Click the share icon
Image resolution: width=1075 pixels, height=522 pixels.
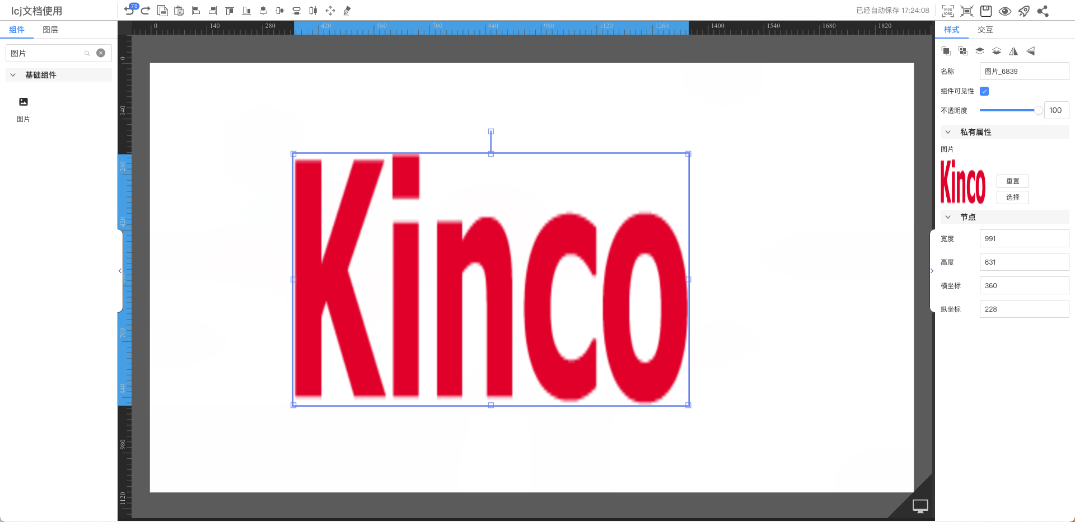point(1043,11)
